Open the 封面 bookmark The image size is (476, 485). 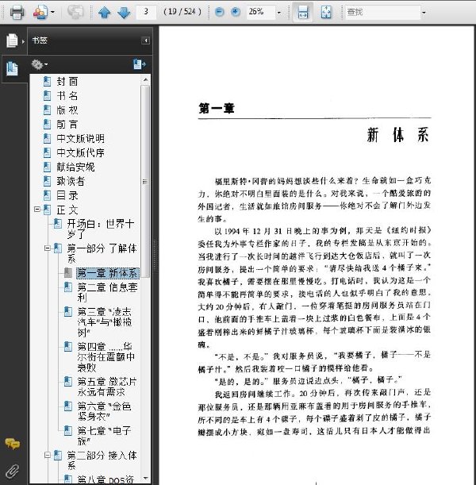[67, 81]
